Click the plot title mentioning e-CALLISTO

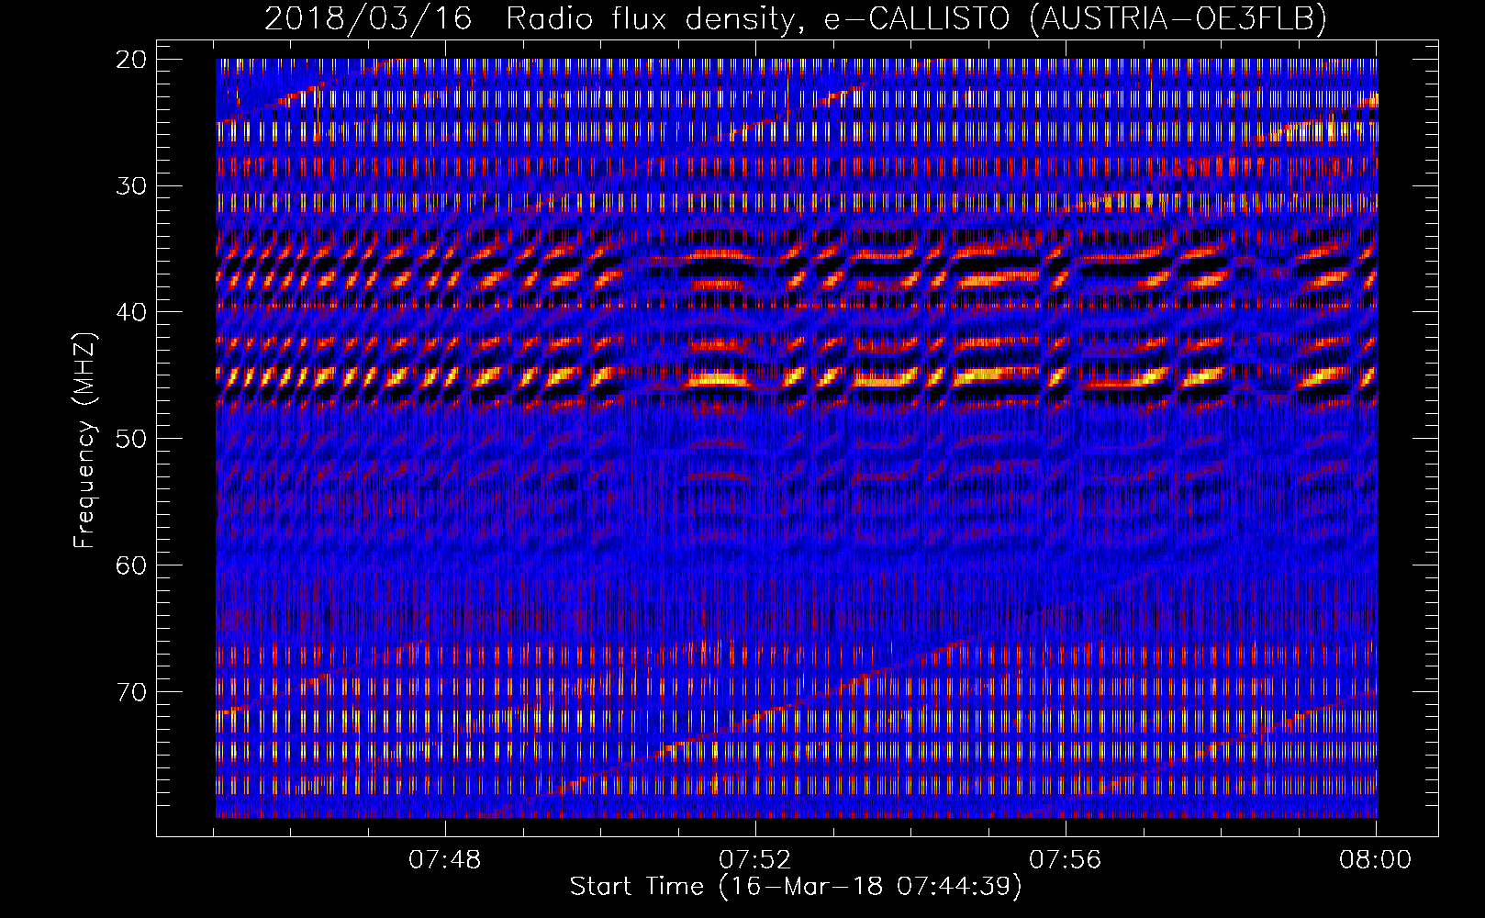point(795,18)
